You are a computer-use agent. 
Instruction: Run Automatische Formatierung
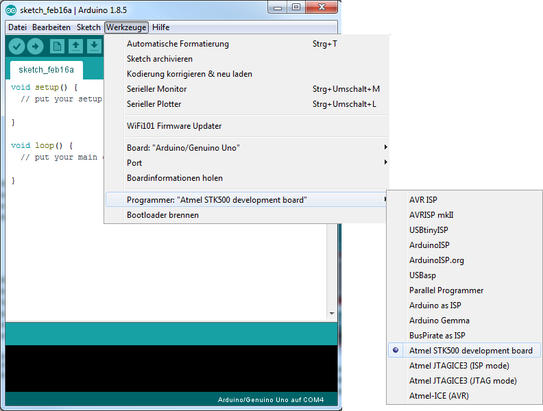[178, 44]
